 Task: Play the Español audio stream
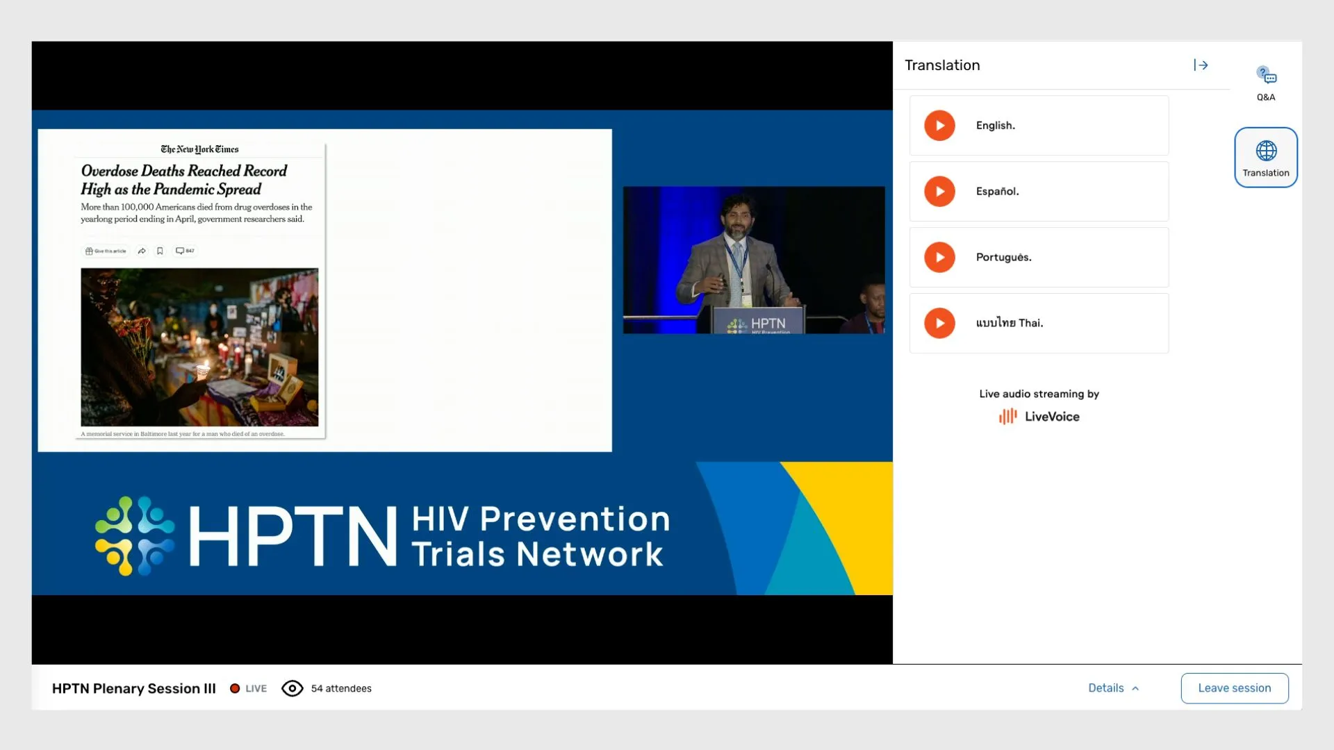[939, 192]
